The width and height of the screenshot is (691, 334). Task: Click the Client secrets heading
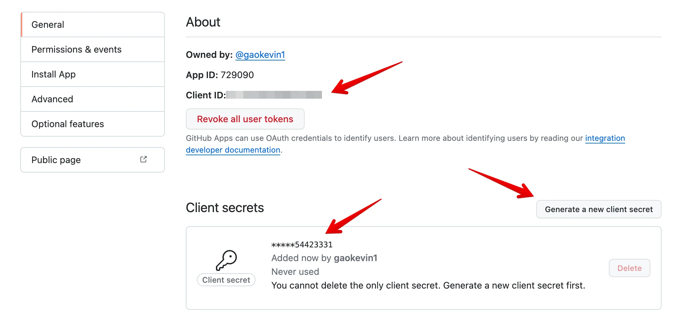224,208
